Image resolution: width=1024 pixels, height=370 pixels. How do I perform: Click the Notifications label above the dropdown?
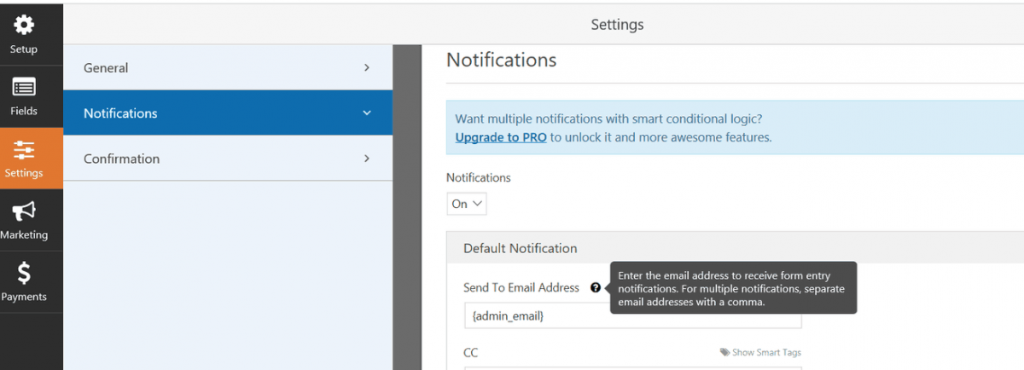point(479,178)
